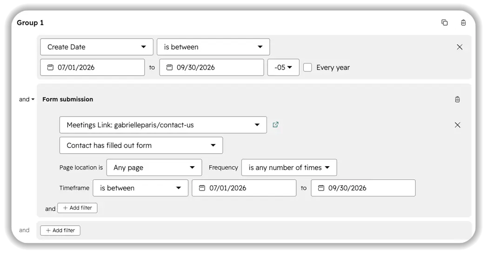
Task: Click calendar icon in Timeframe start field
Action: [x=202, y=188]
